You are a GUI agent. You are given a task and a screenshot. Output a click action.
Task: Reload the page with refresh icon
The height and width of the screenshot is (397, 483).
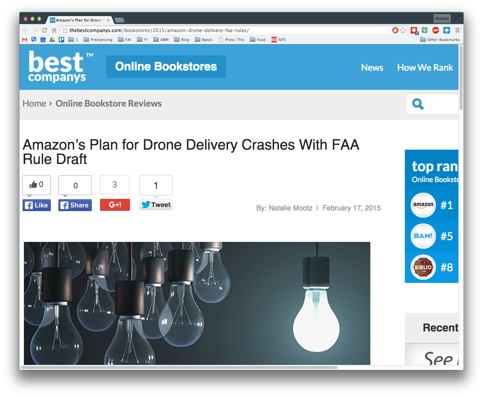point(44,30)
